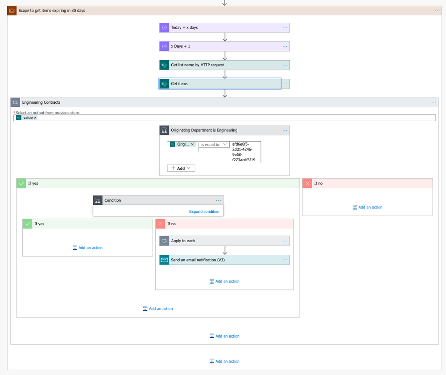Click "Expand condition" under the Condition card
The height and width of the screenshot is (375, 446).
[x=204, y=212]
